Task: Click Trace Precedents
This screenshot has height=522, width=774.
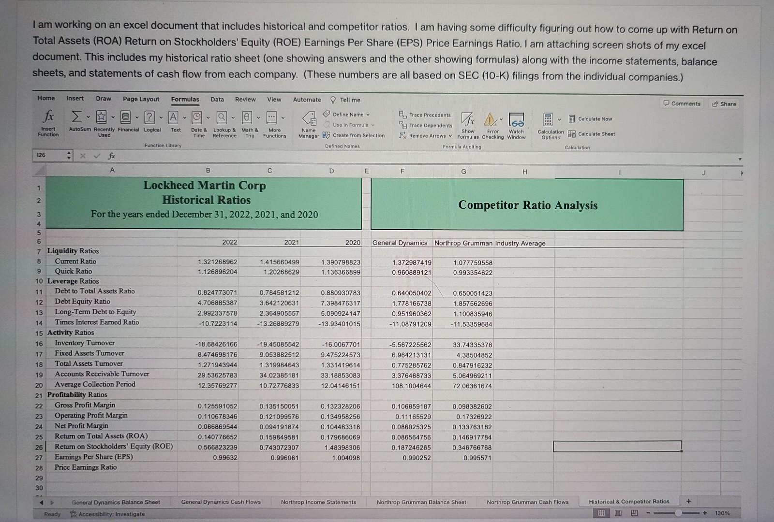Action: [428, 115]
